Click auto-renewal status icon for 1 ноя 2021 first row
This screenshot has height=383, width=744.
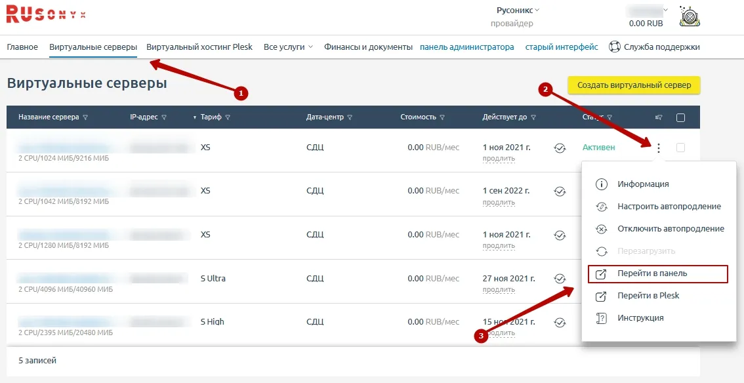point(560,148)
